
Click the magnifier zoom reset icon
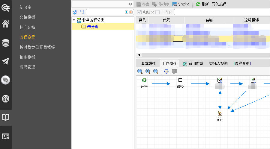[140, 71]
